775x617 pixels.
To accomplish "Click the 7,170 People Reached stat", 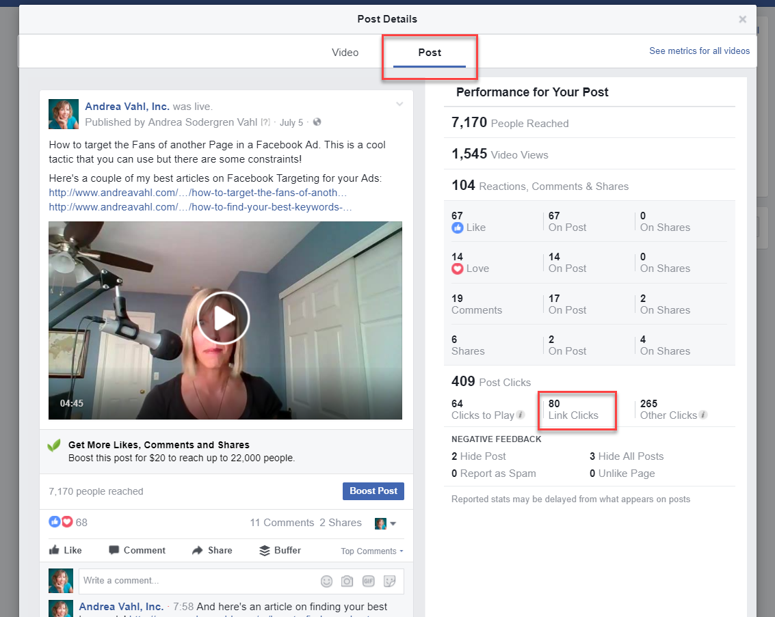I will point(510,122).
